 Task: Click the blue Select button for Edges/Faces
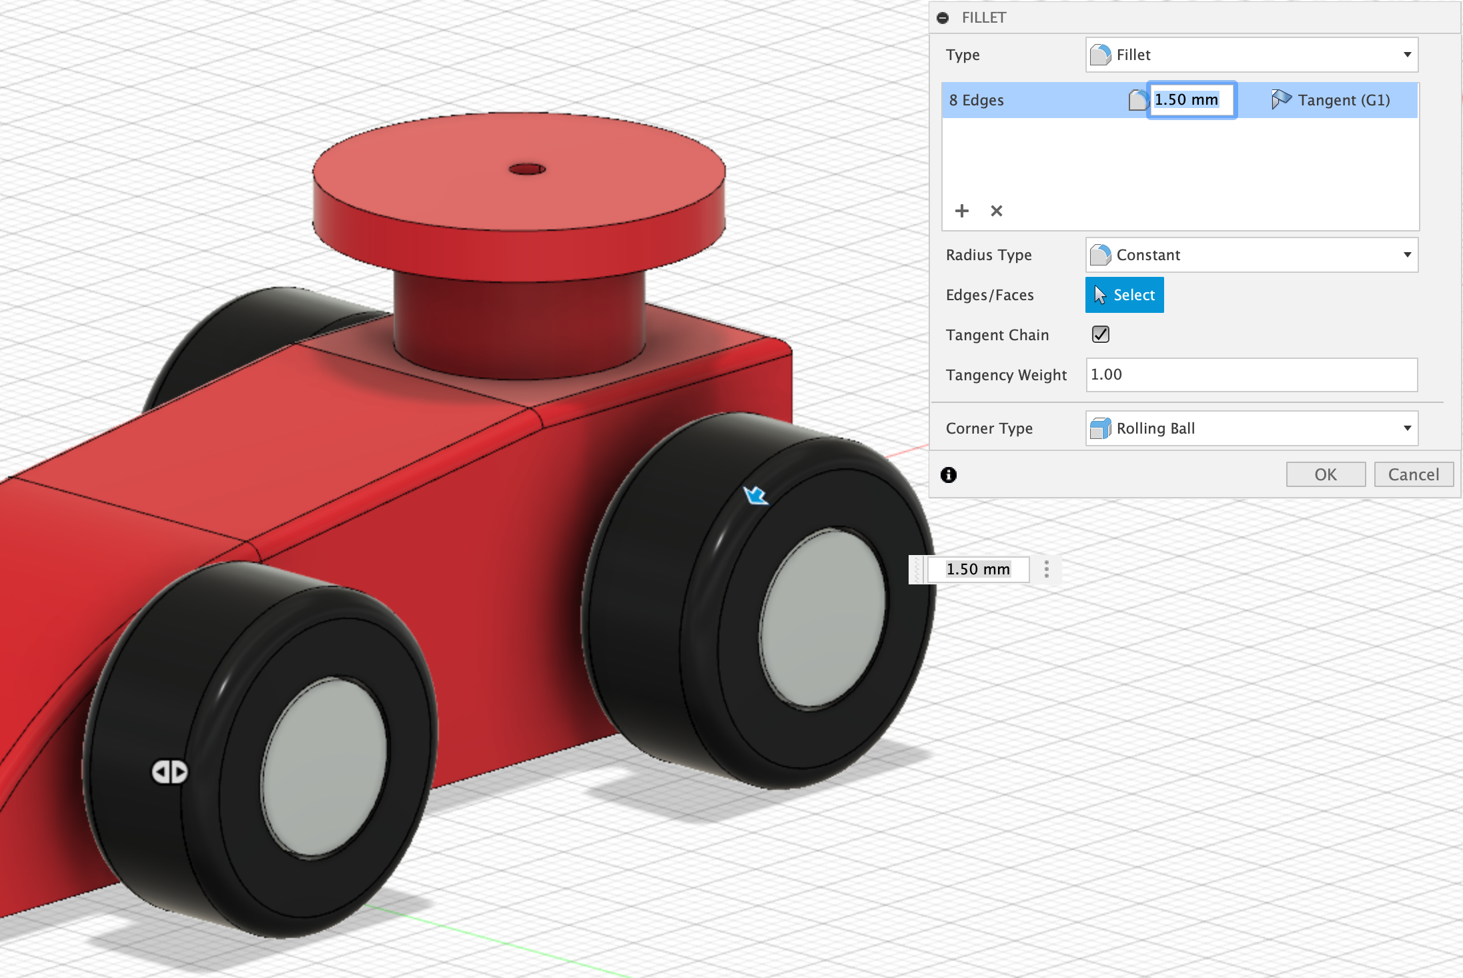[1124, 295]
